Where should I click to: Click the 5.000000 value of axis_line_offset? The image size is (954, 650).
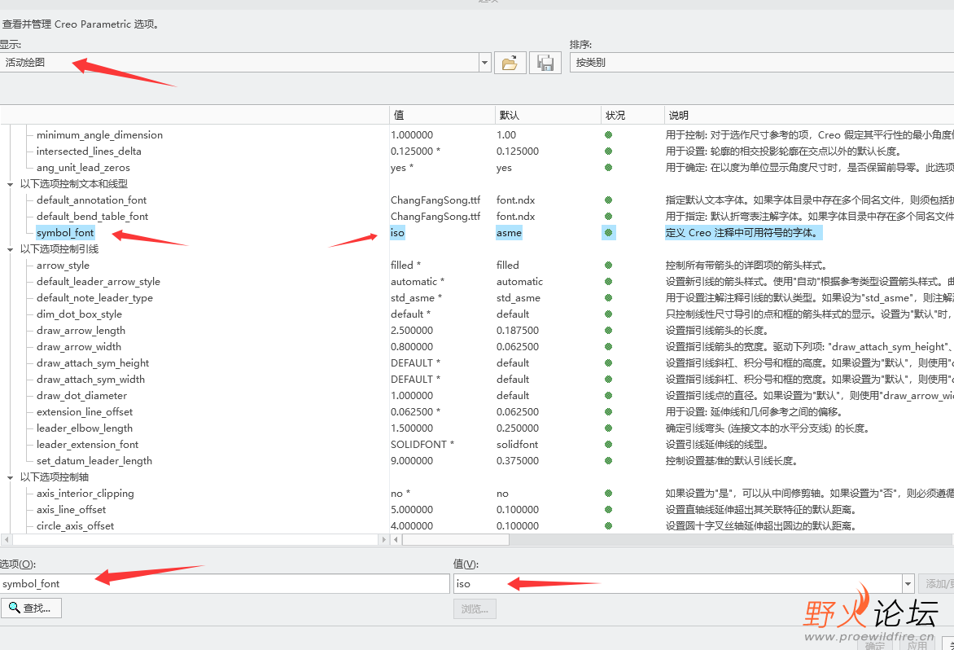click(412, 510)
